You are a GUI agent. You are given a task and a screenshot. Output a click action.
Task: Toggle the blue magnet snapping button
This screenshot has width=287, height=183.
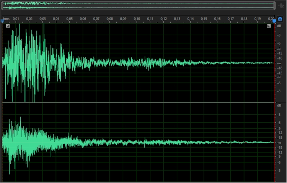(280, 19)
